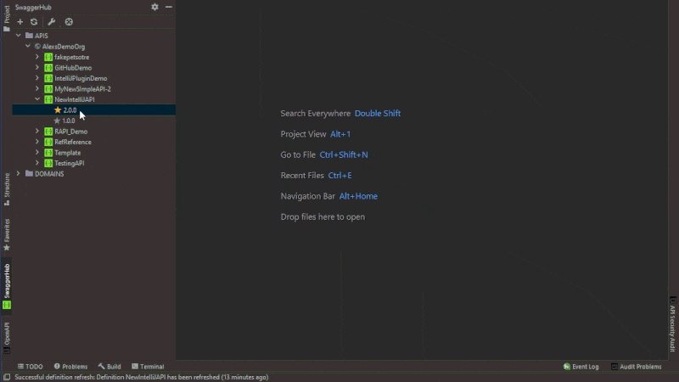Expand the fakepetsotre API
Screen dimensions: 679x382
tap(37, 57)
